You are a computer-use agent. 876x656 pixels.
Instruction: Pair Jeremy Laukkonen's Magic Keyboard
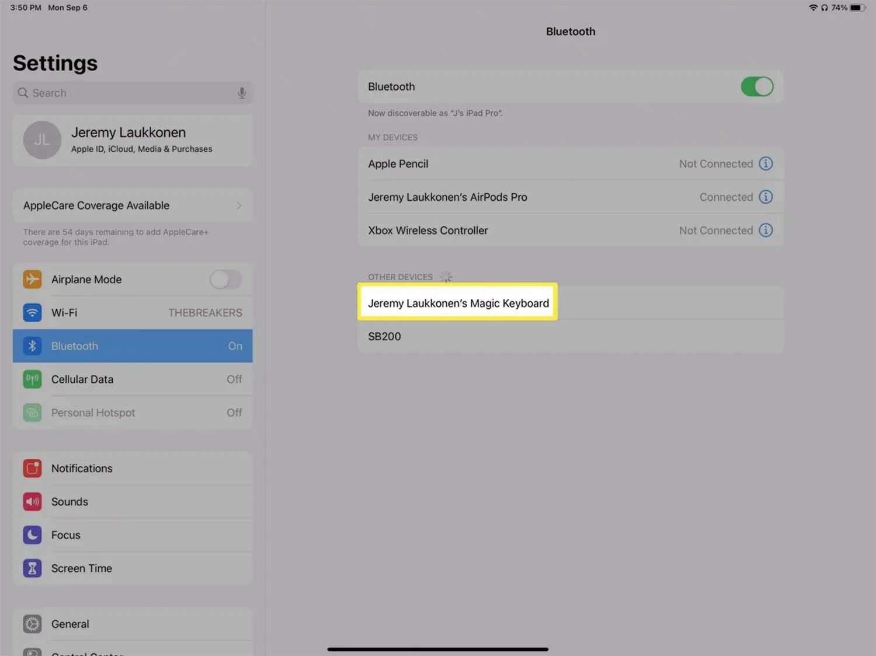point(571,302)
